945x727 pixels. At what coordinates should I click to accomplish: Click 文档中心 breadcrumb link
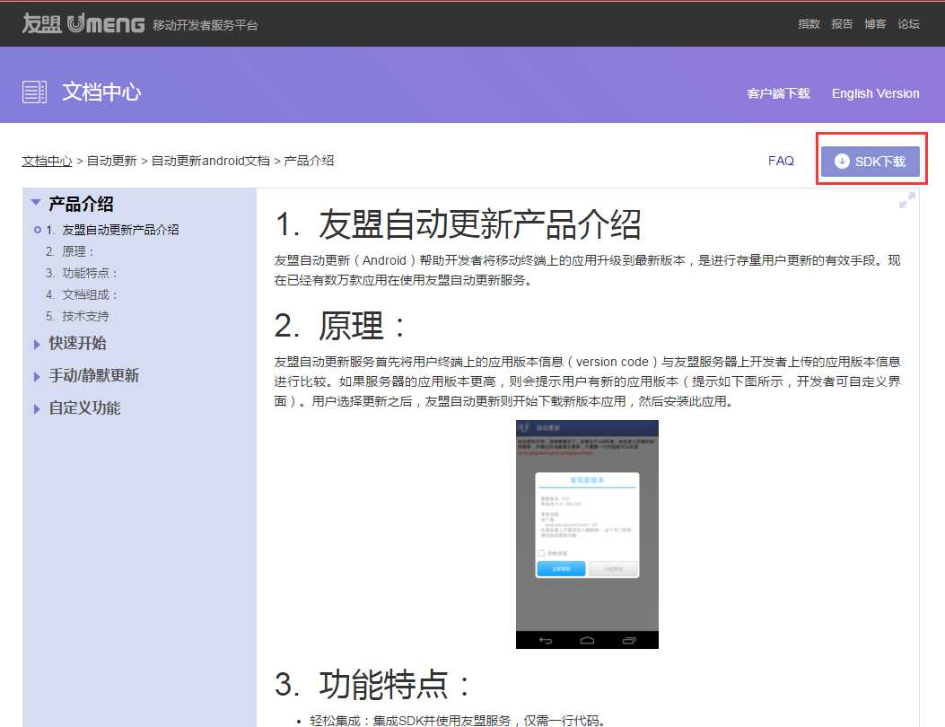pyautogui.click(x=47, y=161)
